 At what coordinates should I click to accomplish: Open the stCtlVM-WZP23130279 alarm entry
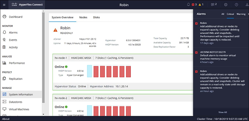pos(221,57)
